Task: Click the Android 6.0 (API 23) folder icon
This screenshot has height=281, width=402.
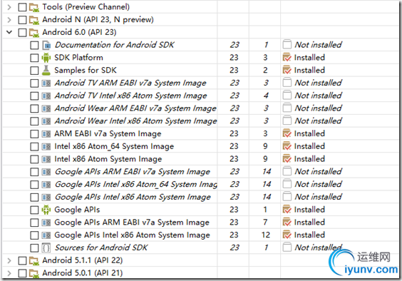Action: pos(34,33)
